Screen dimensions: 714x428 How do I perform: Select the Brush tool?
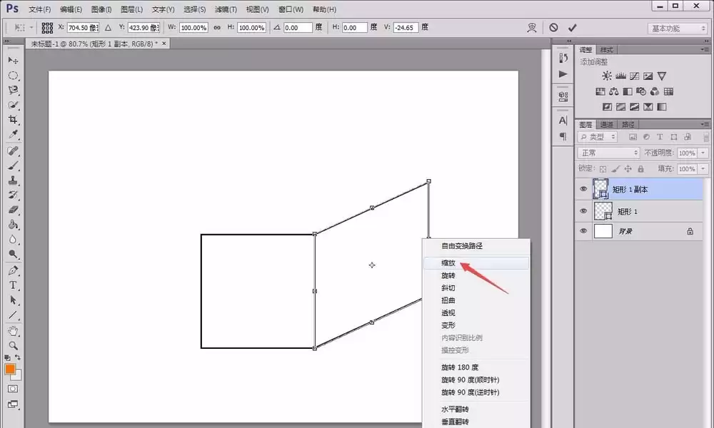pos(13,165)
